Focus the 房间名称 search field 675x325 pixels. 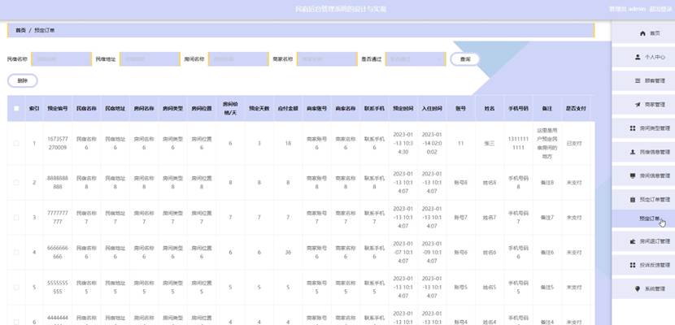click(238, 58)
